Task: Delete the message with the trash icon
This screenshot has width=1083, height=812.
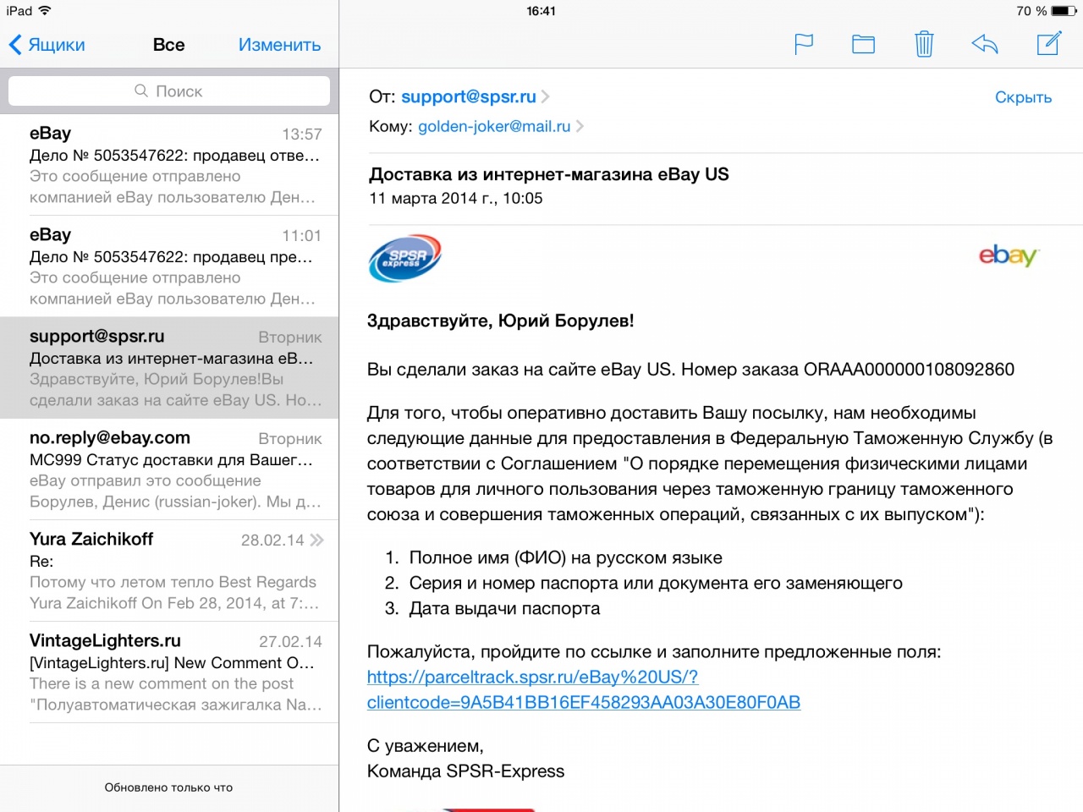Action: 924,44
